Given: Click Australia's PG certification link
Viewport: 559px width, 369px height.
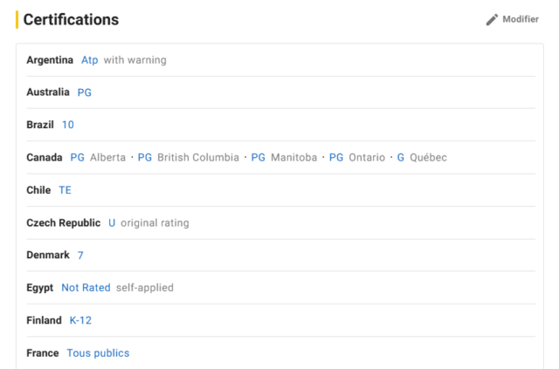Looking at the screenshot, I should pyautogui.click(x=85, y=92).
